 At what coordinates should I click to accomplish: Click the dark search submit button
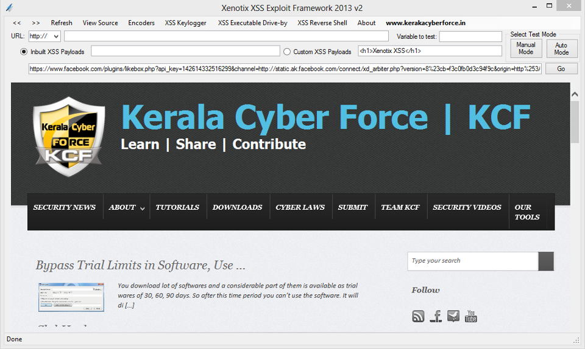546,261
